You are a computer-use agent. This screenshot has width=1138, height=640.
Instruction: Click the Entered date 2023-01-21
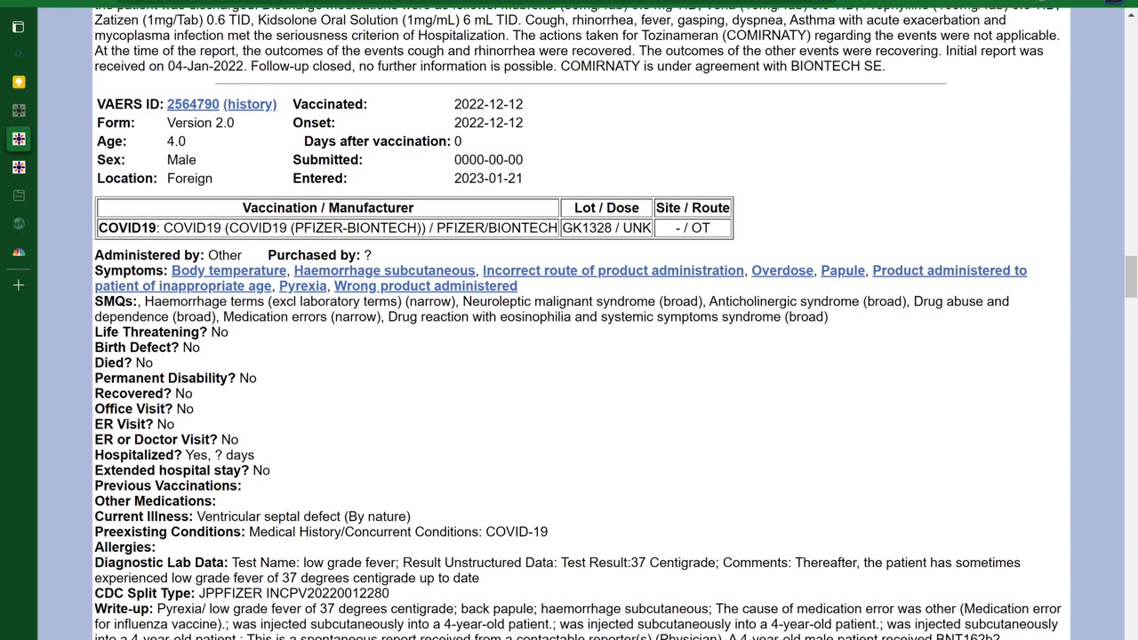pos(488,178)
